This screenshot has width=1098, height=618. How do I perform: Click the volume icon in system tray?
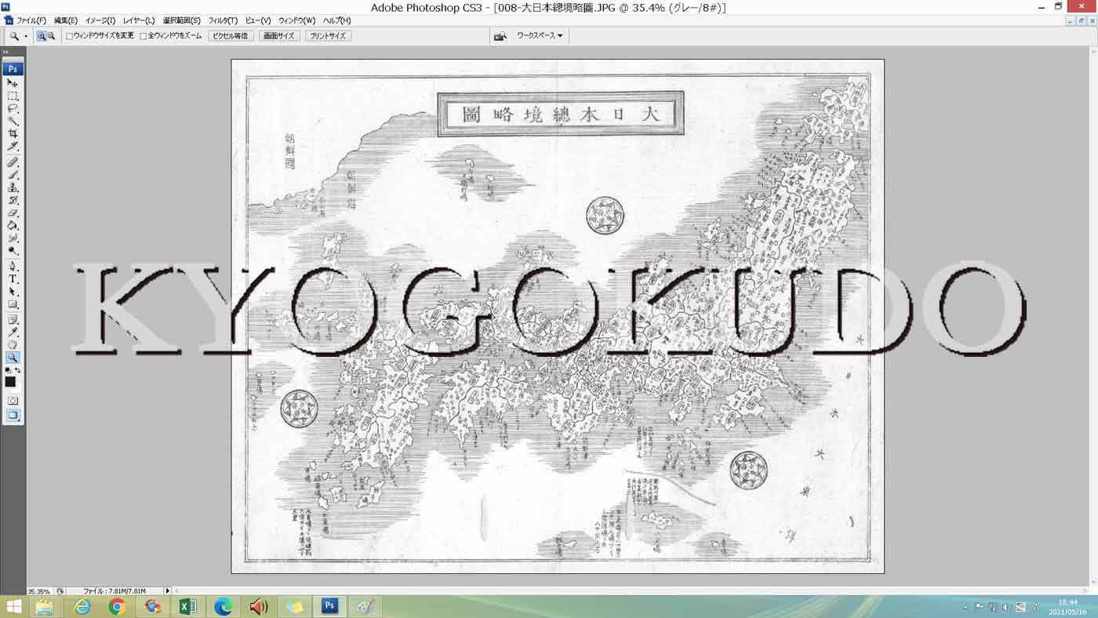pyautogui.click(x=1006, y=607)
